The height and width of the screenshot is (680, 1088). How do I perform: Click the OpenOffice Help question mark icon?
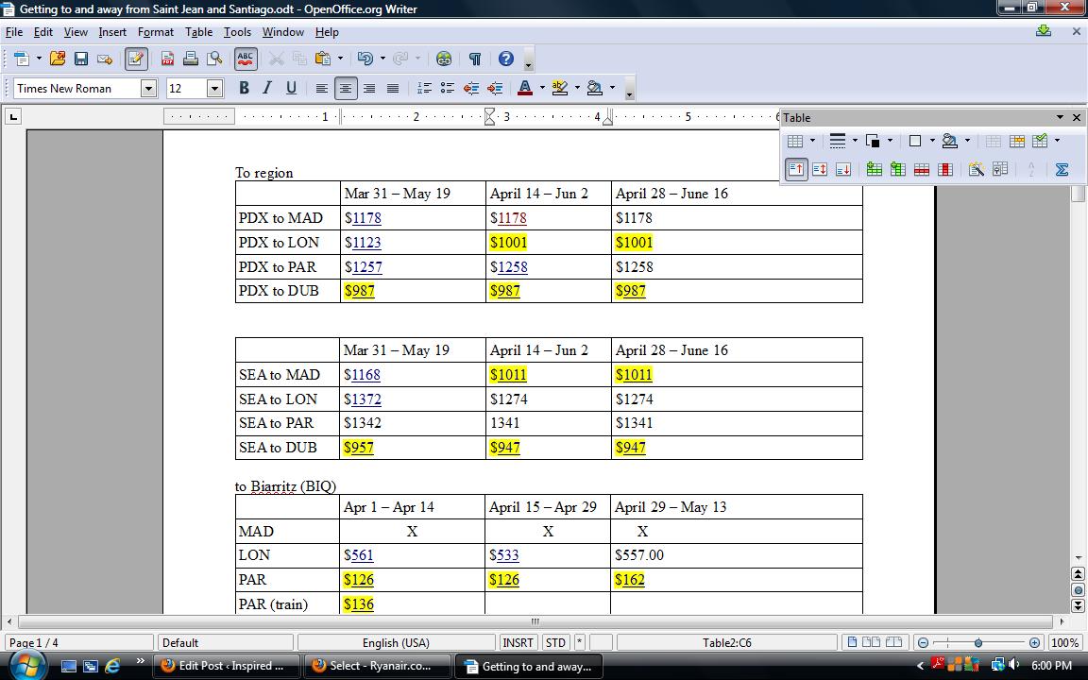pos(506,59)
